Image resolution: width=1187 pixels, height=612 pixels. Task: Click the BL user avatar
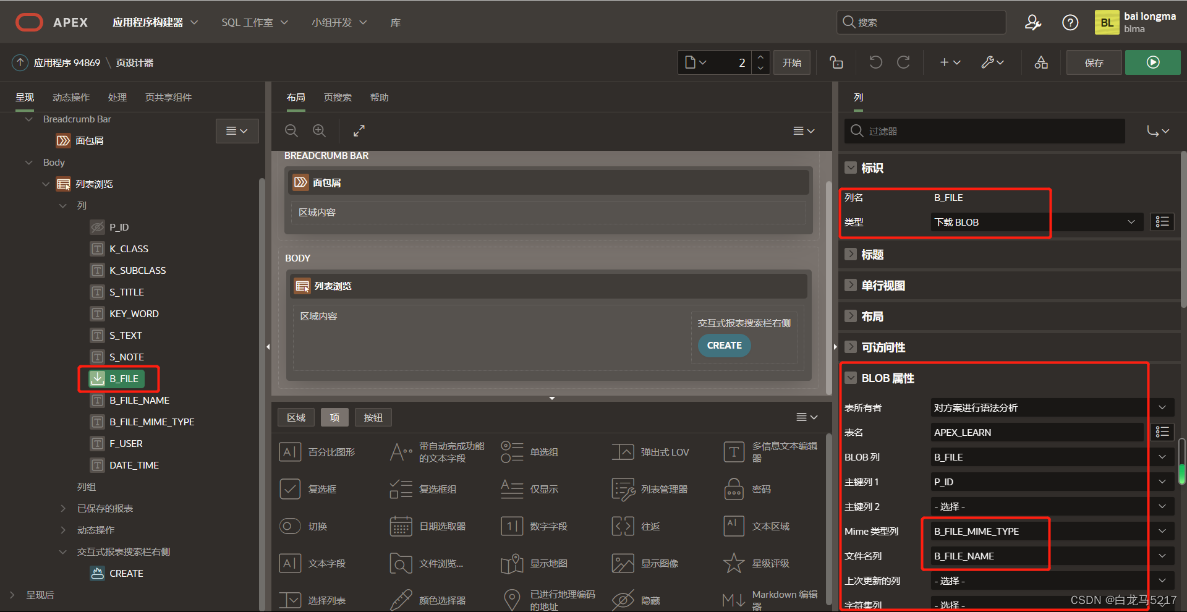tap(1107, 23)
